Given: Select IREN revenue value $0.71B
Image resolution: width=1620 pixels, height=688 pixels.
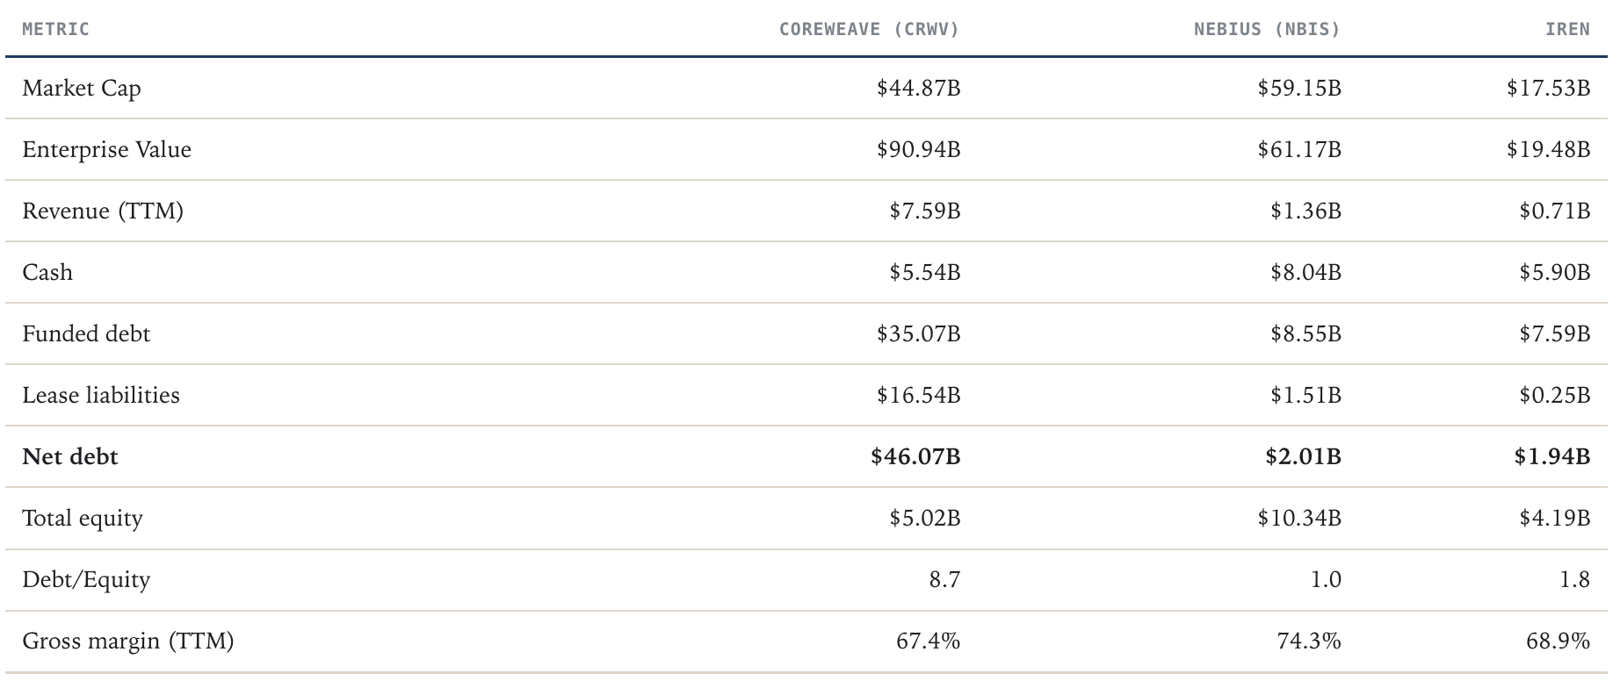Looking at the screenshot, I should click(1555, 211).
